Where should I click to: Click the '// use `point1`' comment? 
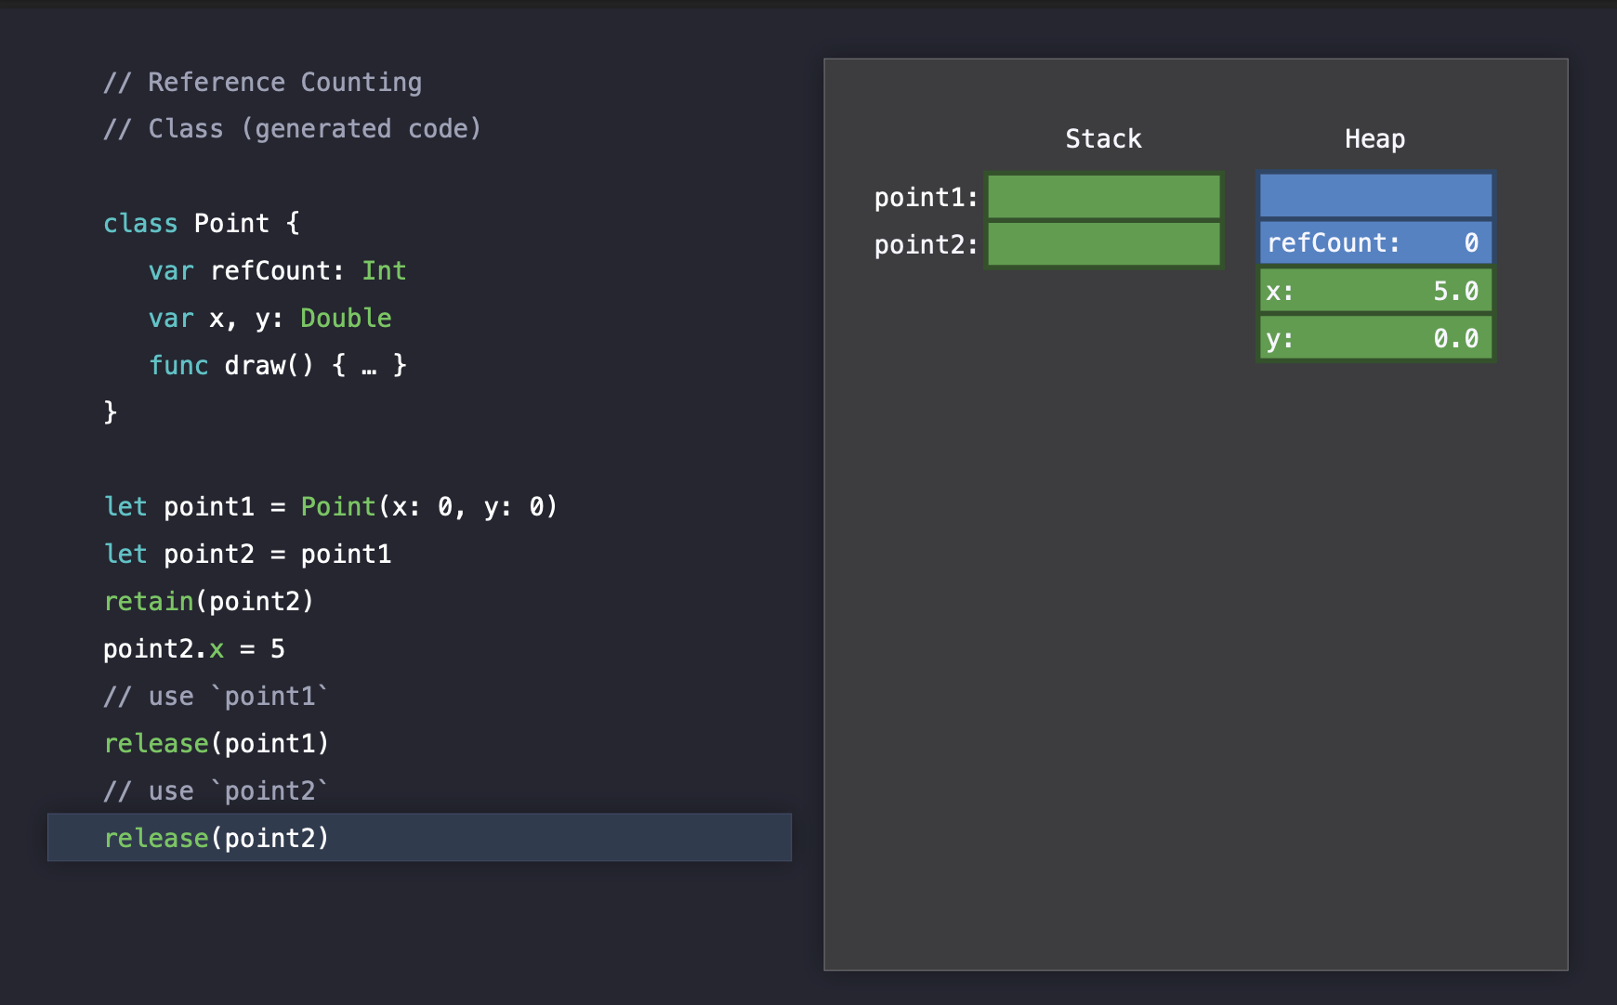tap(216, 697)
